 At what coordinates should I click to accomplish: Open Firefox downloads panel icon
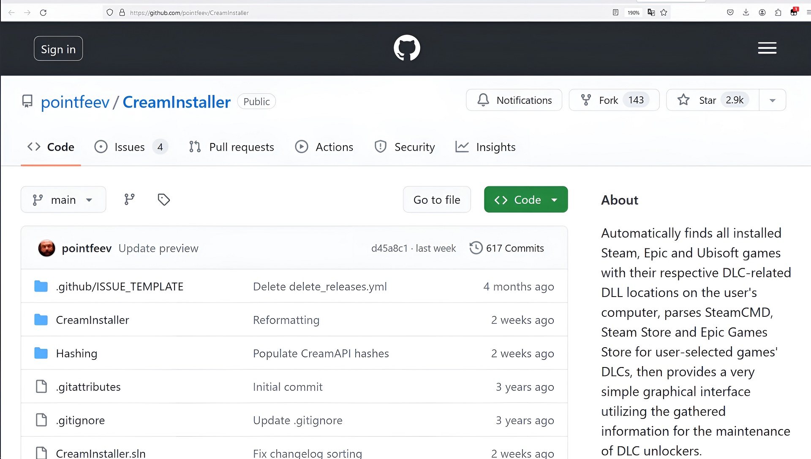[746, 13]
